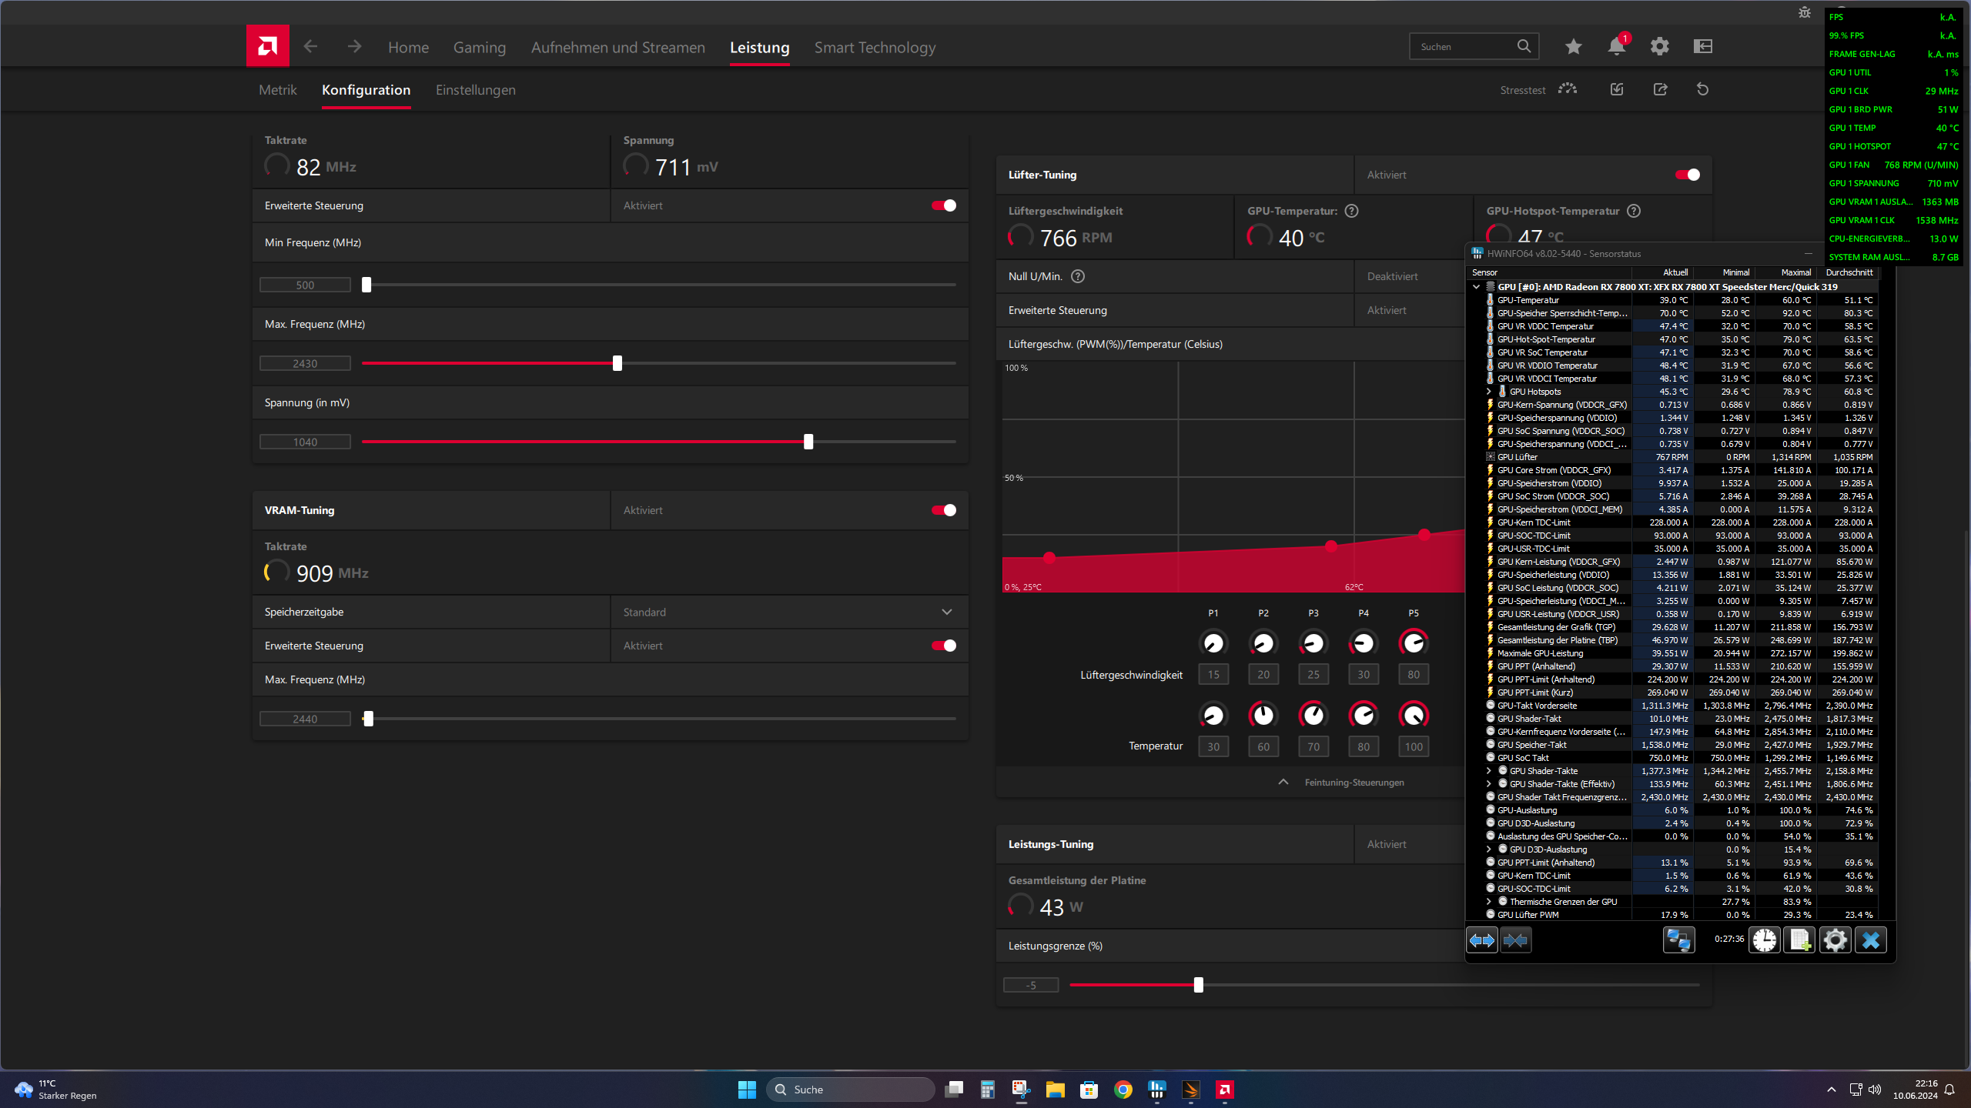The width and height of the screenshot is (1971, 1108).
Task: Click the Spannung (in mV) slider handle
Action: pos(808,442)
